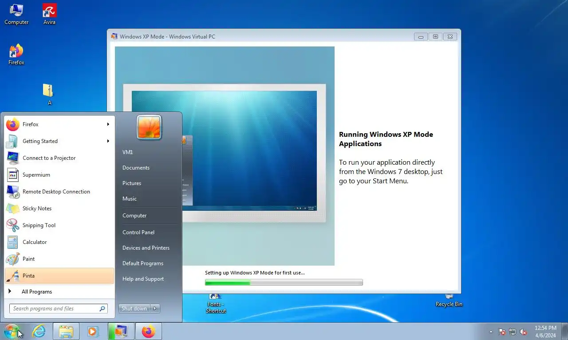568x340 pixels.
Task: Click the network tray icon
Action: click(513, 332)
